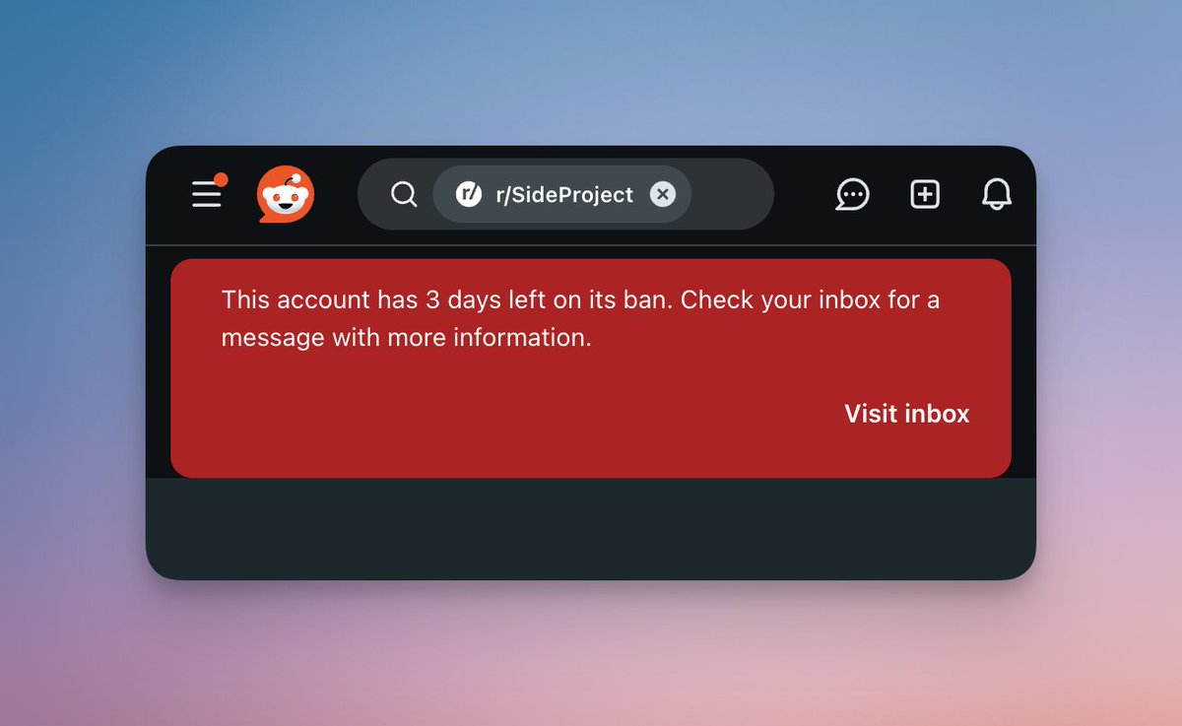1182x726 pixels.
Task: Open the hamburger navigation menu
Action: pyautogui.click(x=206, y=194)
